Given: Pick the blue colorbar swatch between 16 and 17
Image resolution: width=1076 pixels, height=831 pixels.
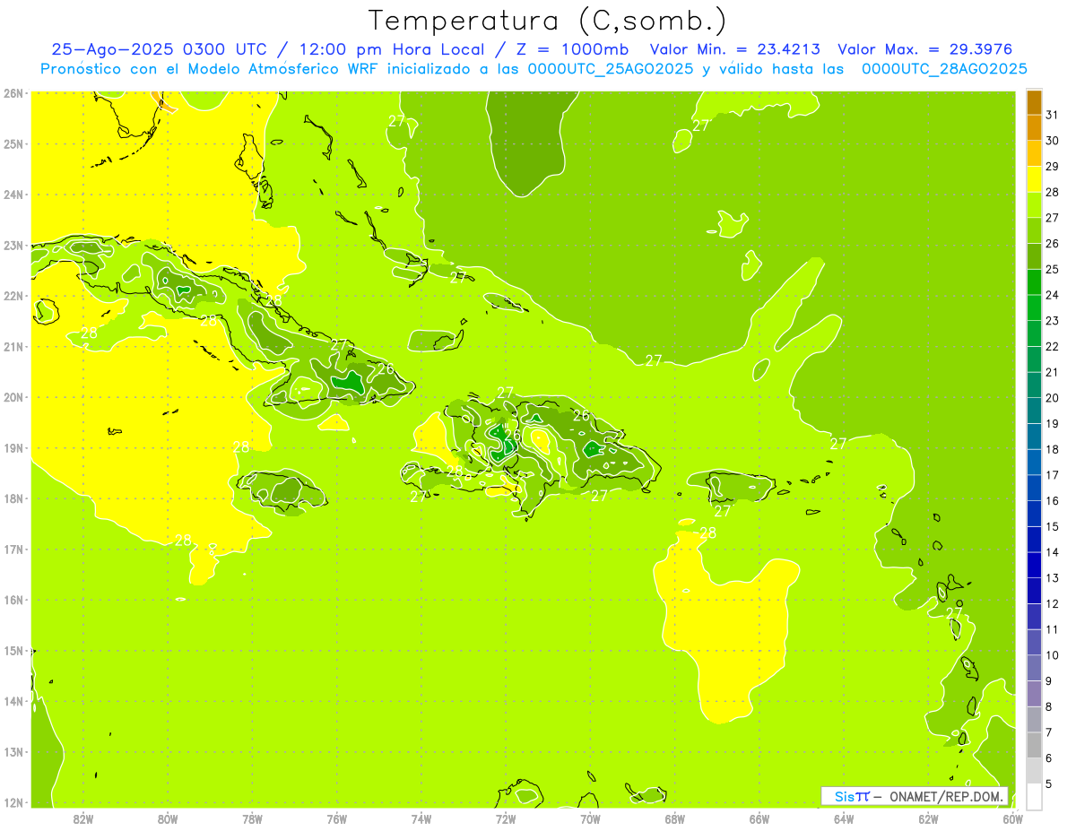Looking at the screenshot, I should point(1034,488).
